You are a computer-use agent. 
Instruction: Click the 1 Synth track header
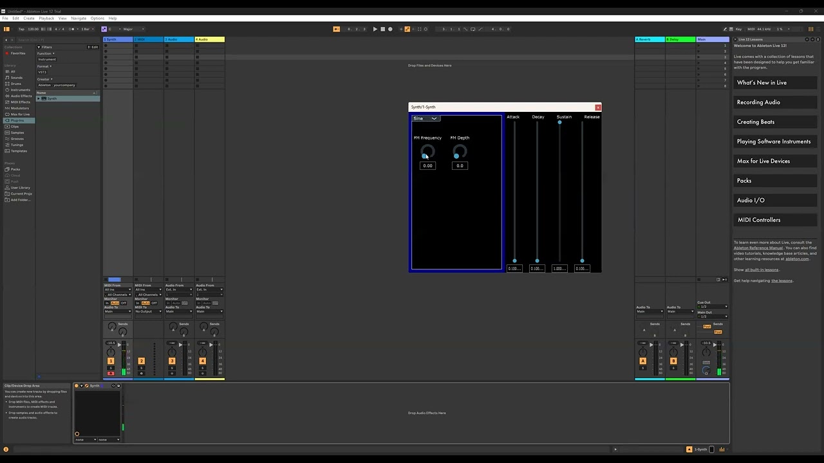click(x=118, y=40)
